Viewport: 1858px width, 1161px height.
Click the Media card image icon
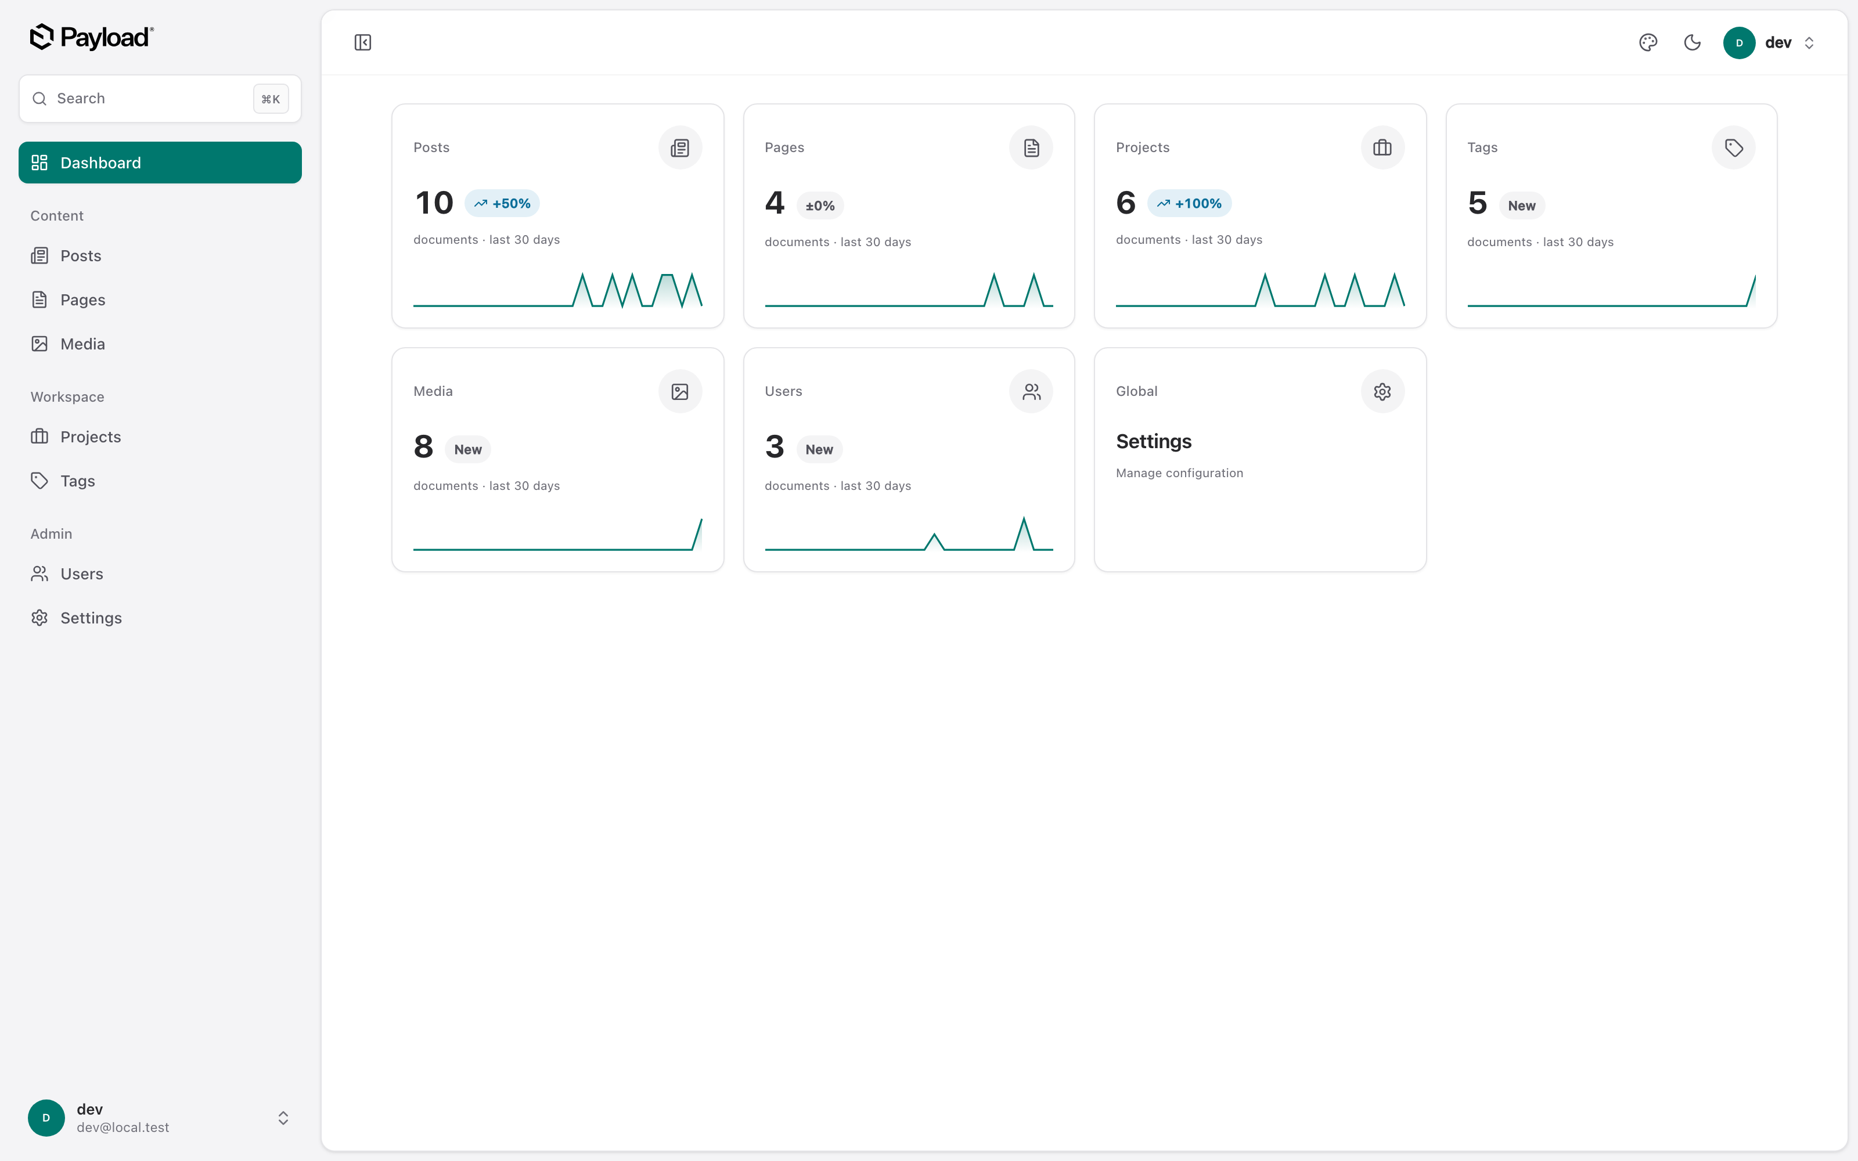point(680,392)
